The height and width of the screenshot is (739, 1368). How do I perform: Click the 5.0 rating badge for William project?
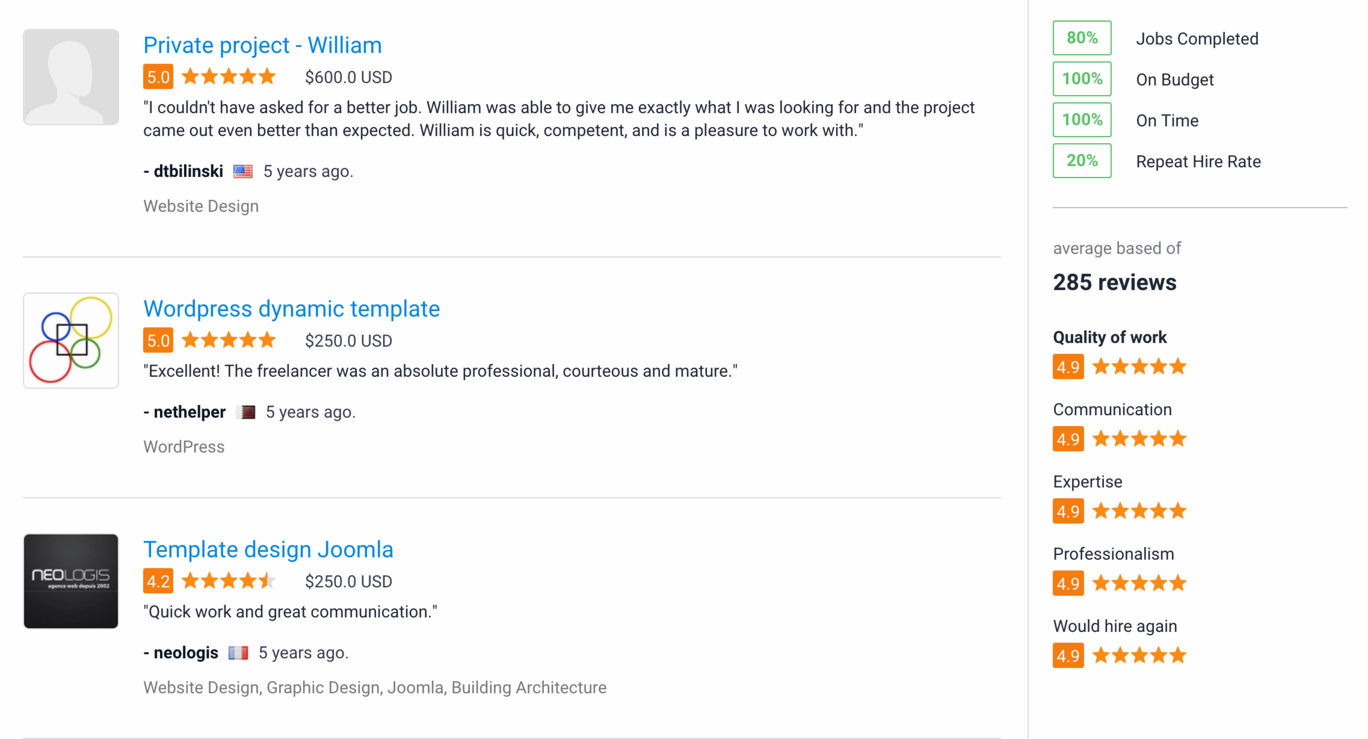pos(158,77)
